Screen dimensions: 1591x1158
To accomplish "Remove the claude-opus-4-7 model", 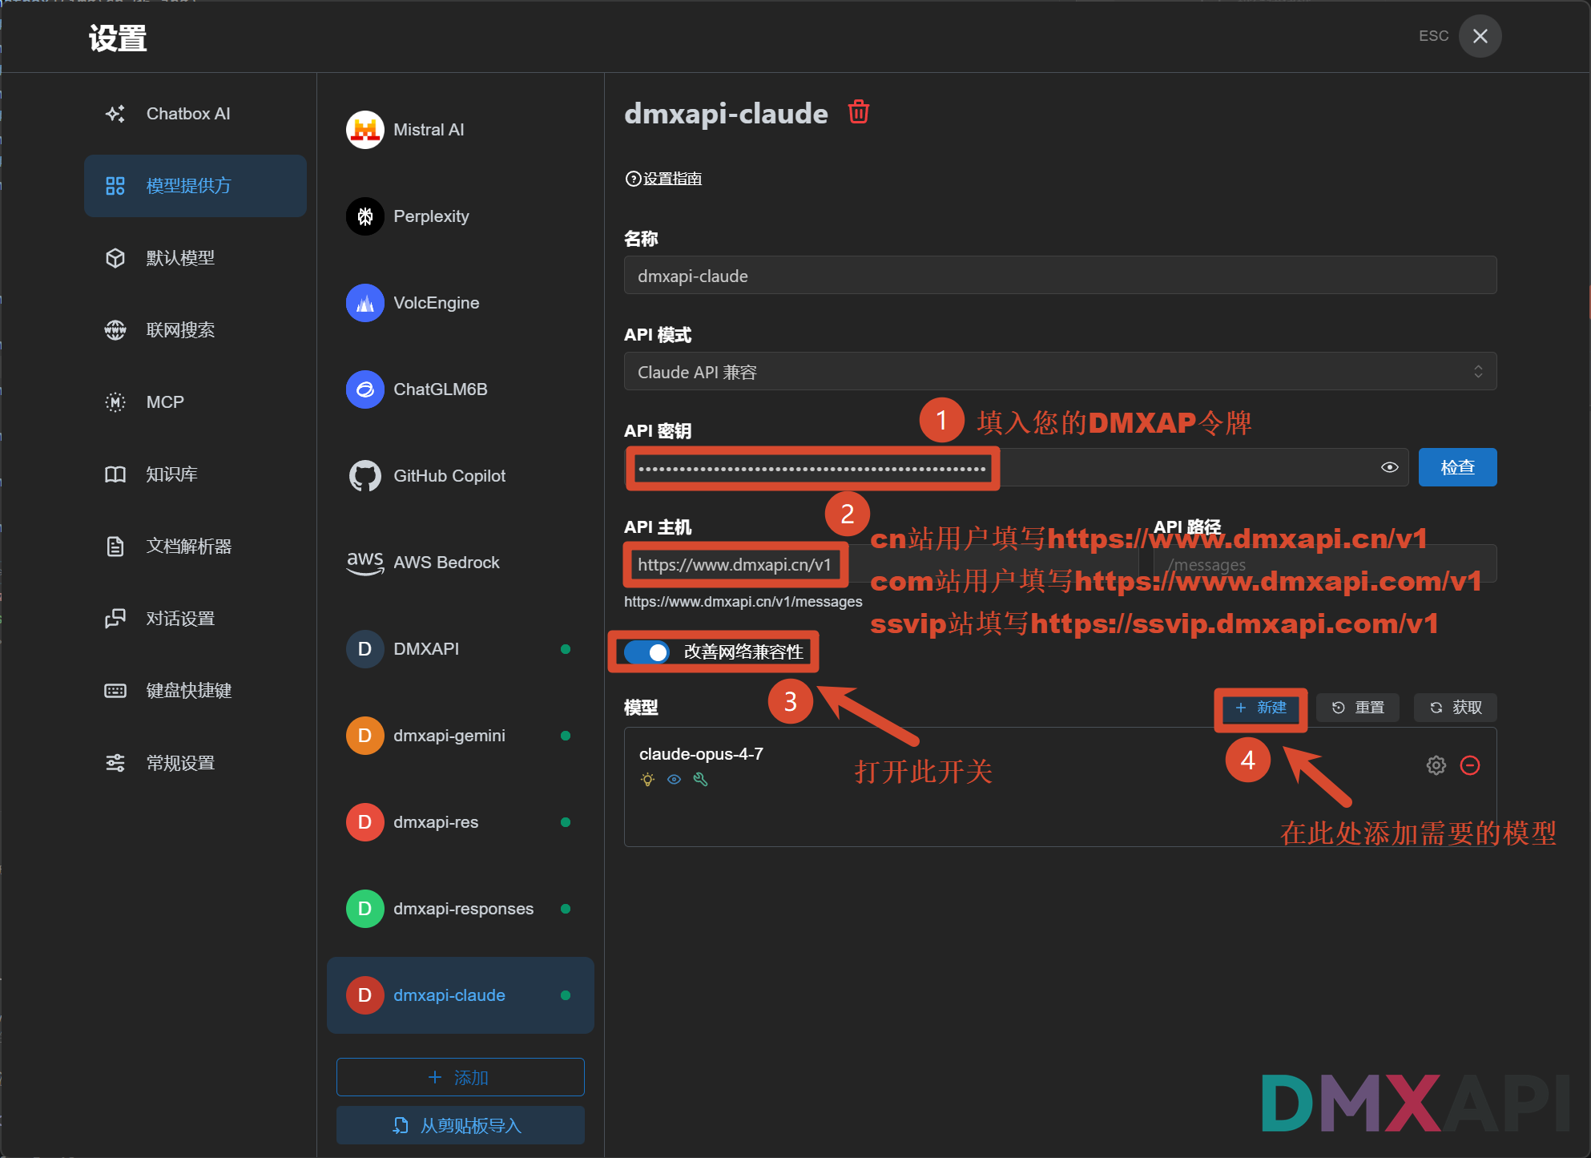I will 1470,765.
